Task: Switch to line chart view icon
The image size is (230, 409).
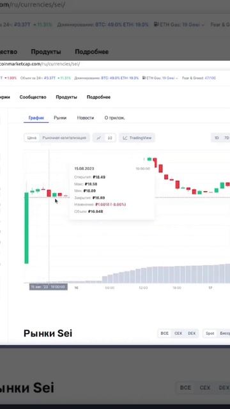Action: coord(98,138)
